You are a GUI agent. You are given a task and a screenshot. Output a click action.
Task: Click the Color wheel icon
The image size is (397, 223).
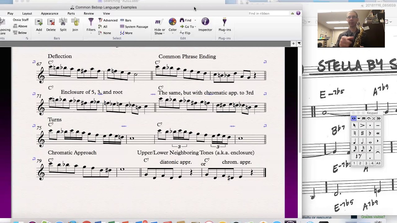172,21
